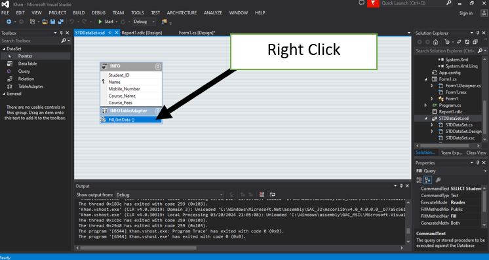Screen dimensions: 489x260
Task: Select the Pointer tool in Toolbox
Action: tap(35, 56)
